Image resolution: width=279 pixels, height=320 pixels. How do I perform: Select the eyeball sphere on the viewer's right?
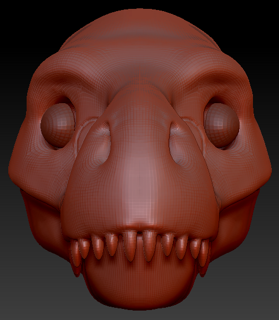[x=222, y=125]
